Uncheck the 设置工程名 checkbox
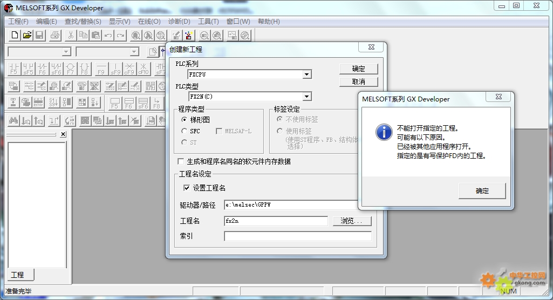 coord(187,188)
